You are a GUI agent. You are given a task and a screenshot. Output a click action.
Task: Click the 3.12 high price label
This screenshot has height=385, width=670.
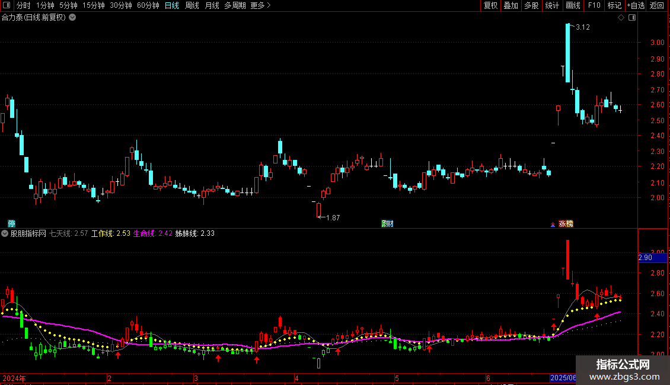(x=583, y=27)
